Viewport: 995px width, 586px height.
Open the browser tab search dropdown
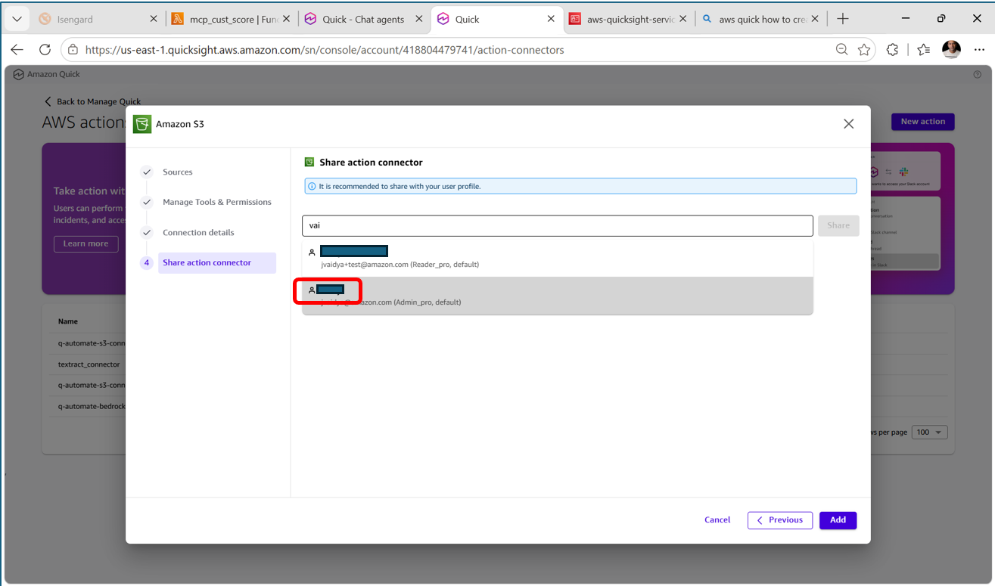17,19
